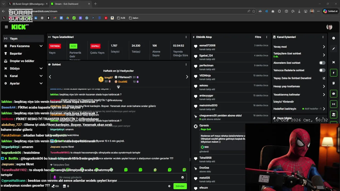Open Yayın İstatistikleri three-dot menu
340x191 pixels.
click(186, 37)
